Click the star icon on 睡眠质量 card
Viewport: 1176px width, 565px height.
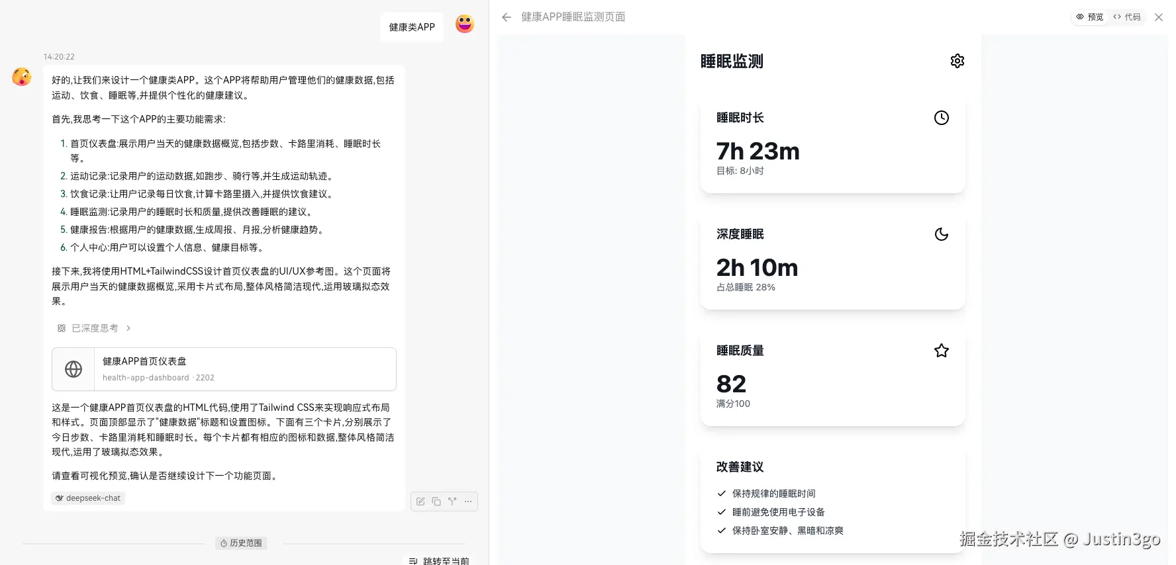[x=942, y=351]
